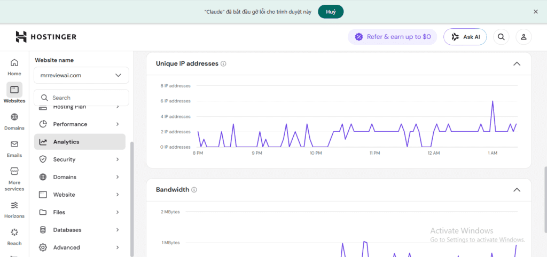Expand the Databases chevron arrow

point(118,230)
